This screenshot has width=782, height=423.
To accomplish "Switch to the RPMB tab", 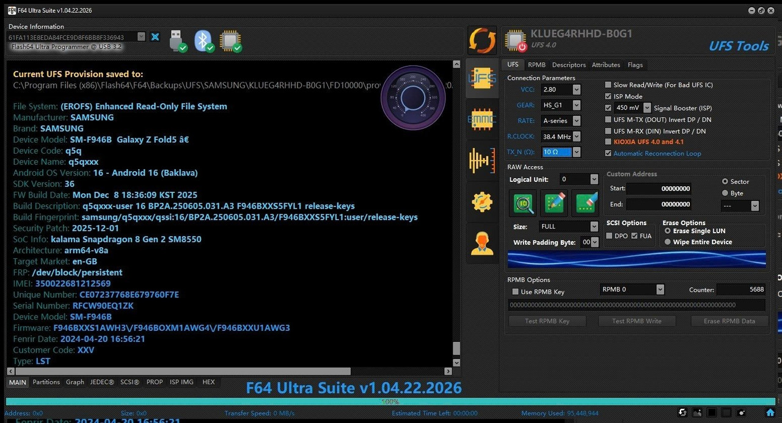I will click(x=536, y=65).
